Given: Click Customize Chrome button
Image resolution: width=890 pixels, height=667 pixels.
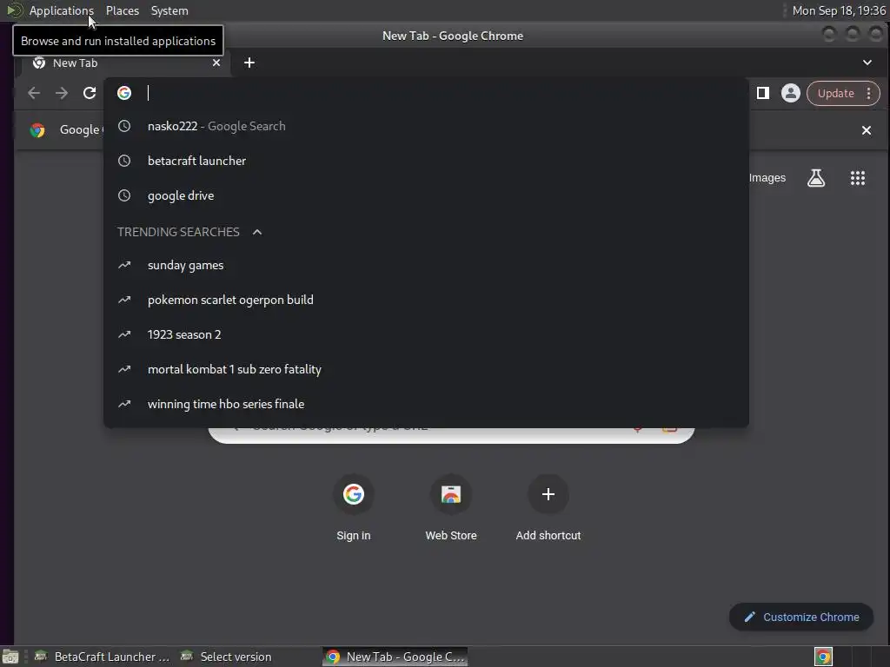Looking at the screenshot, I should coord(800,617).
